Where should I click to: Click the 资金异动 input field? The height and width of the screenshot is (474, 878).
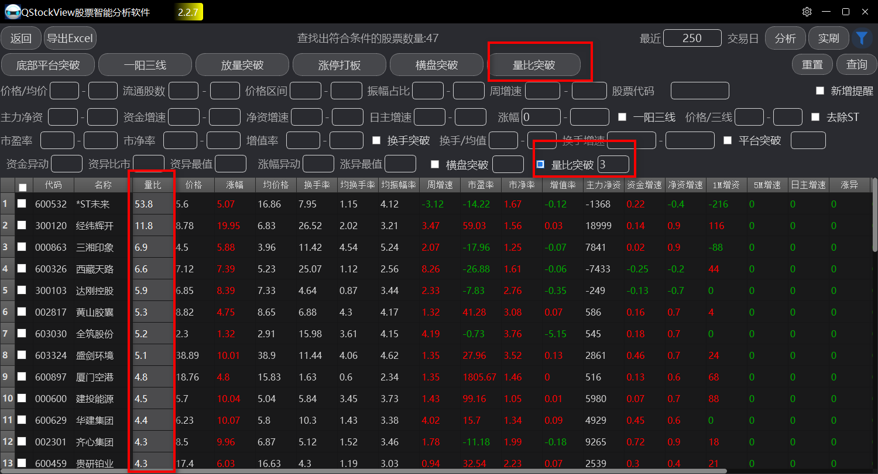click(x=67, y=164)
